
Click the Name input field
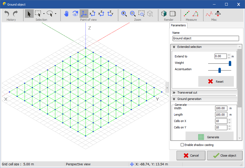tap(206, 38)
